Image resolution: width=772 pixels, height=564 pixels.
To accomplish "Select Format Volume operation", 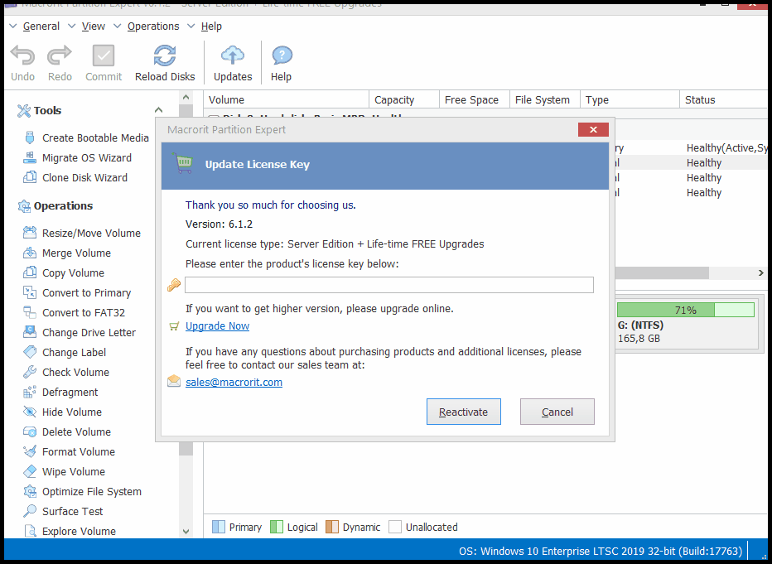I will [x=70, y=451].
